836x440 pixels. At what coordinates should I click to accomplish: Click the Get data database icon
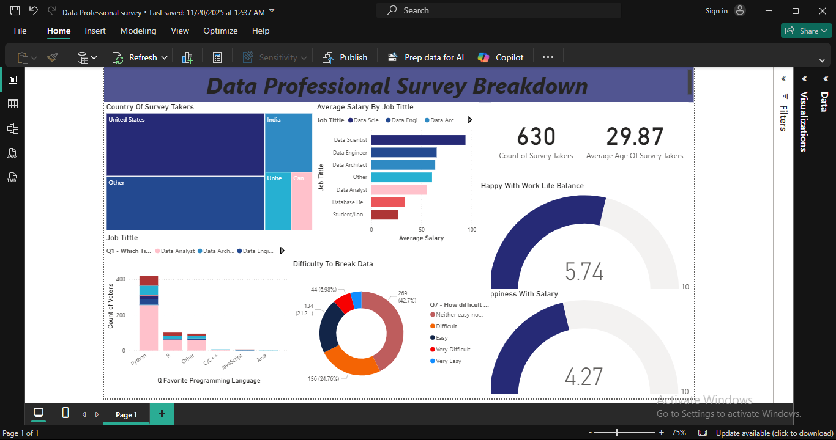click(83, 57)
